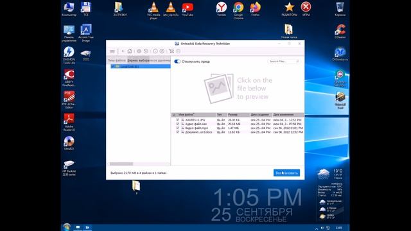Screen dimensions: 411x231
Task: Uncheck the Документ...ord.docx checkbox
Action: tap(178, 132)
